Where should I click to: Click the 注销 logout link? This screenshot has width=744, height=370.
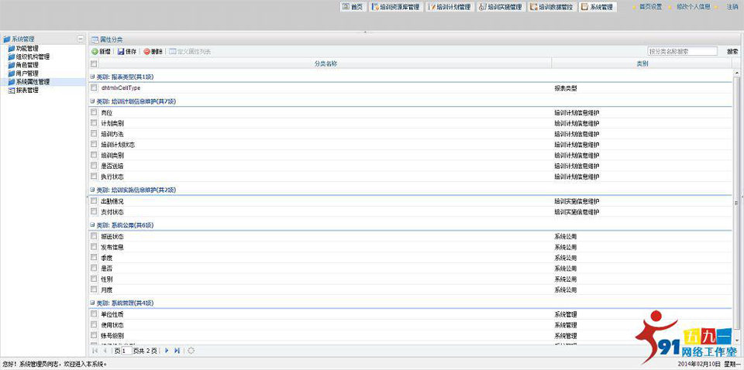732,7
